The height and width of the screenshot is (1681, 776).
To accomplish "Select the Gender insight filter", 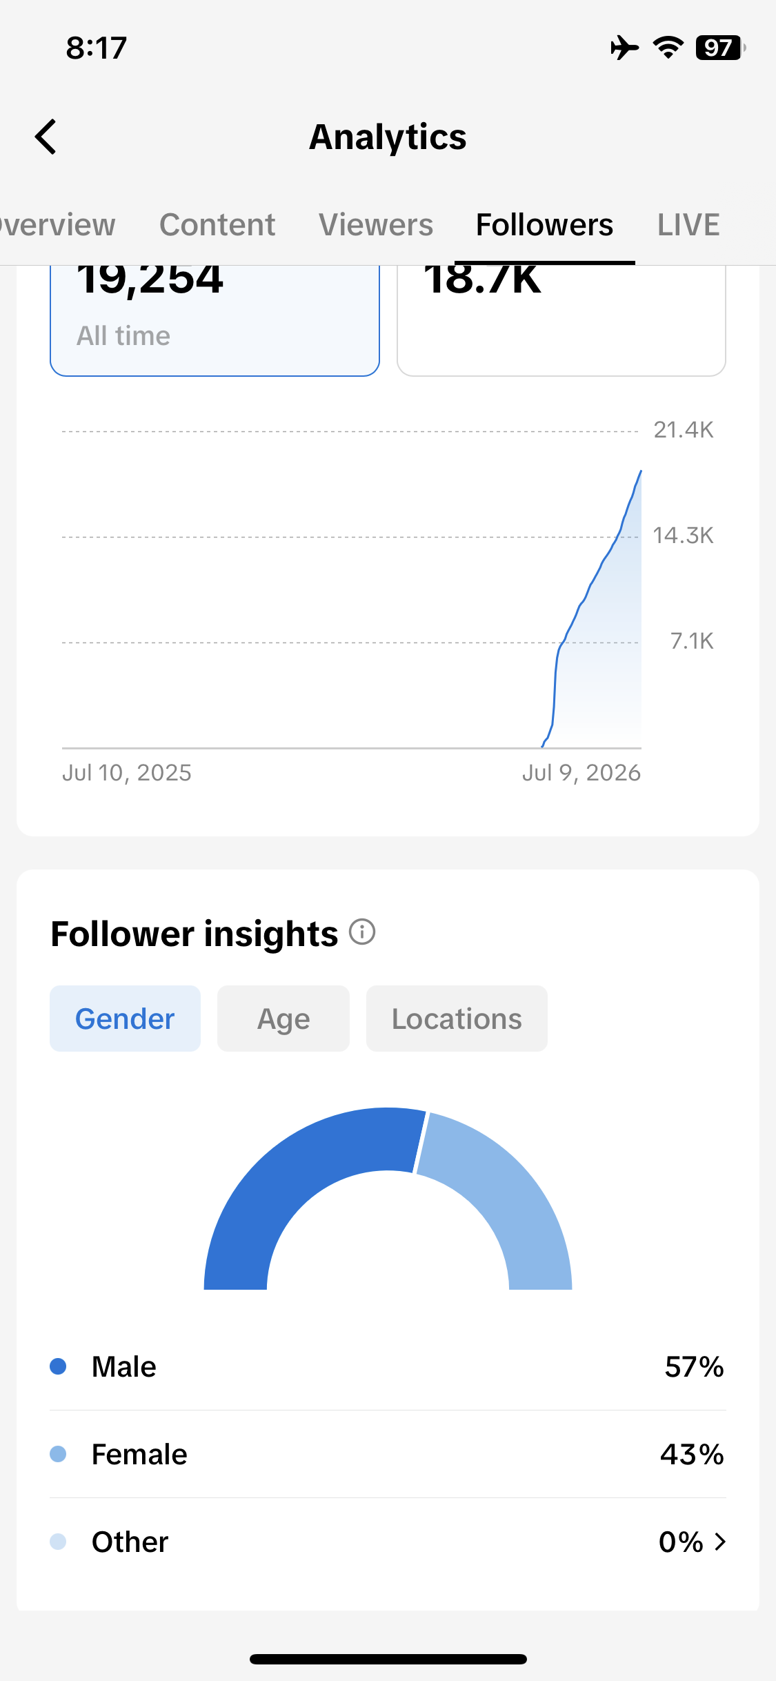I will 125,1019.
